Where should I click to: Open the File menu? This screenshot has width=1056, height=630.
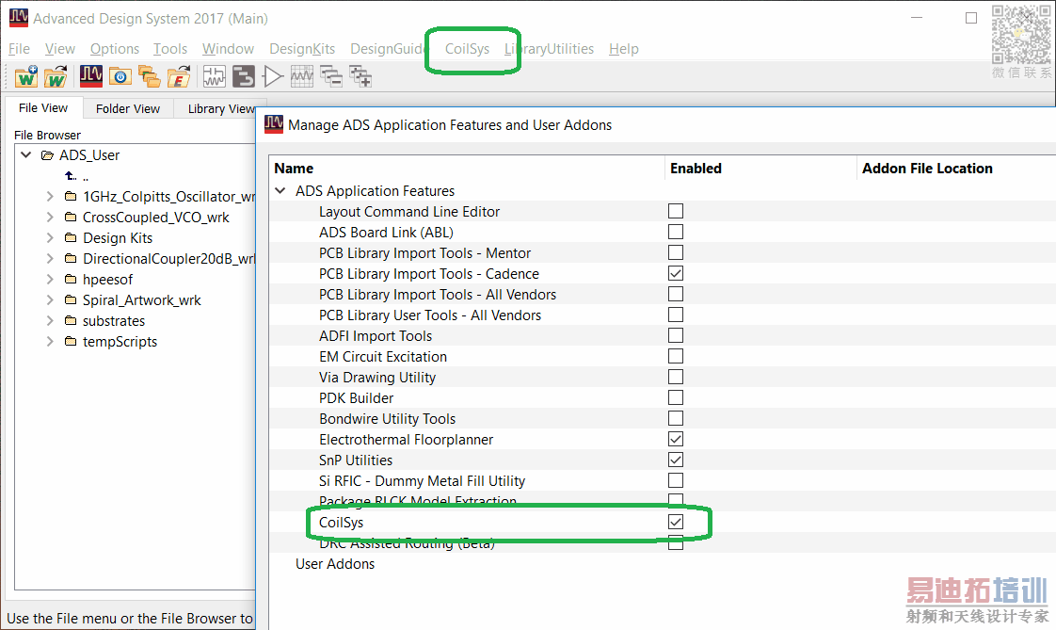tap(19, 49)
